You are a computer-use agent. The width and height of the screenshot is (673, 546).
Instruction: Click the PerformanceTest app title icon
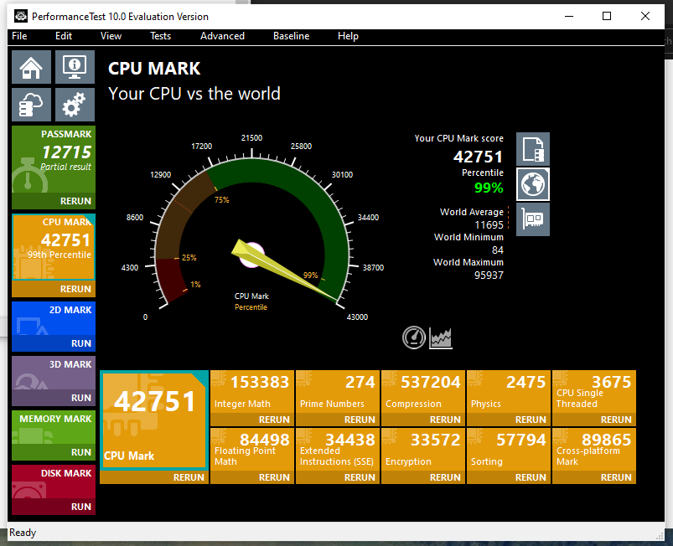coord(21,16)
